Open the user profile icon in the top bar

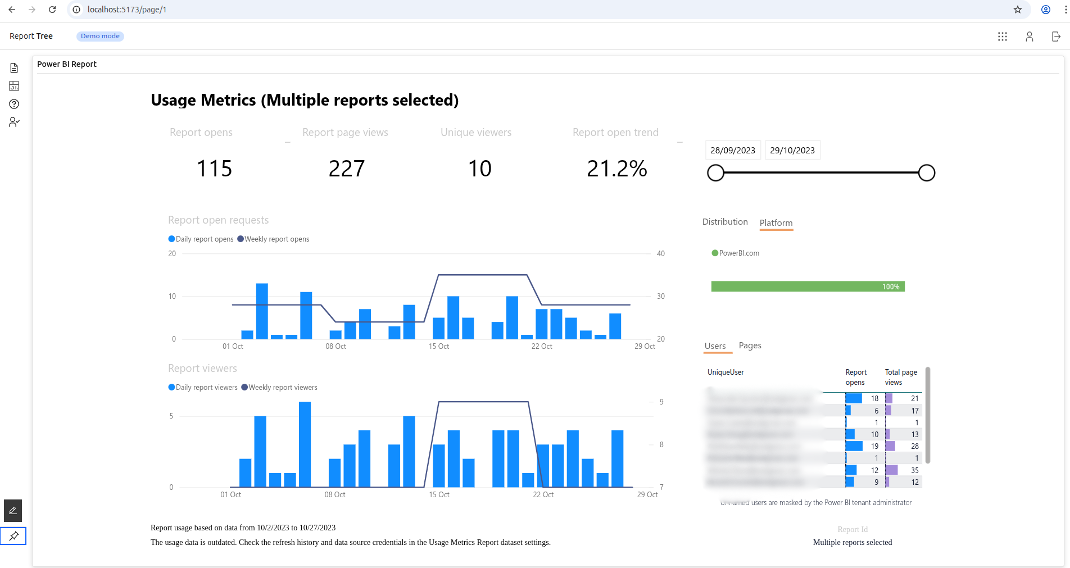(x=1030, y=37)
